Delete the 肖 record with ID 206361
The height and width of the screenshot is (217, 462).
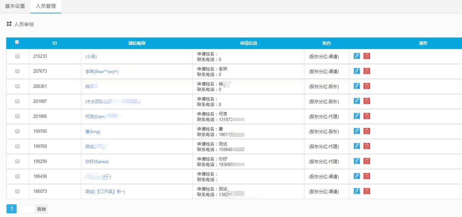point(367,86)
